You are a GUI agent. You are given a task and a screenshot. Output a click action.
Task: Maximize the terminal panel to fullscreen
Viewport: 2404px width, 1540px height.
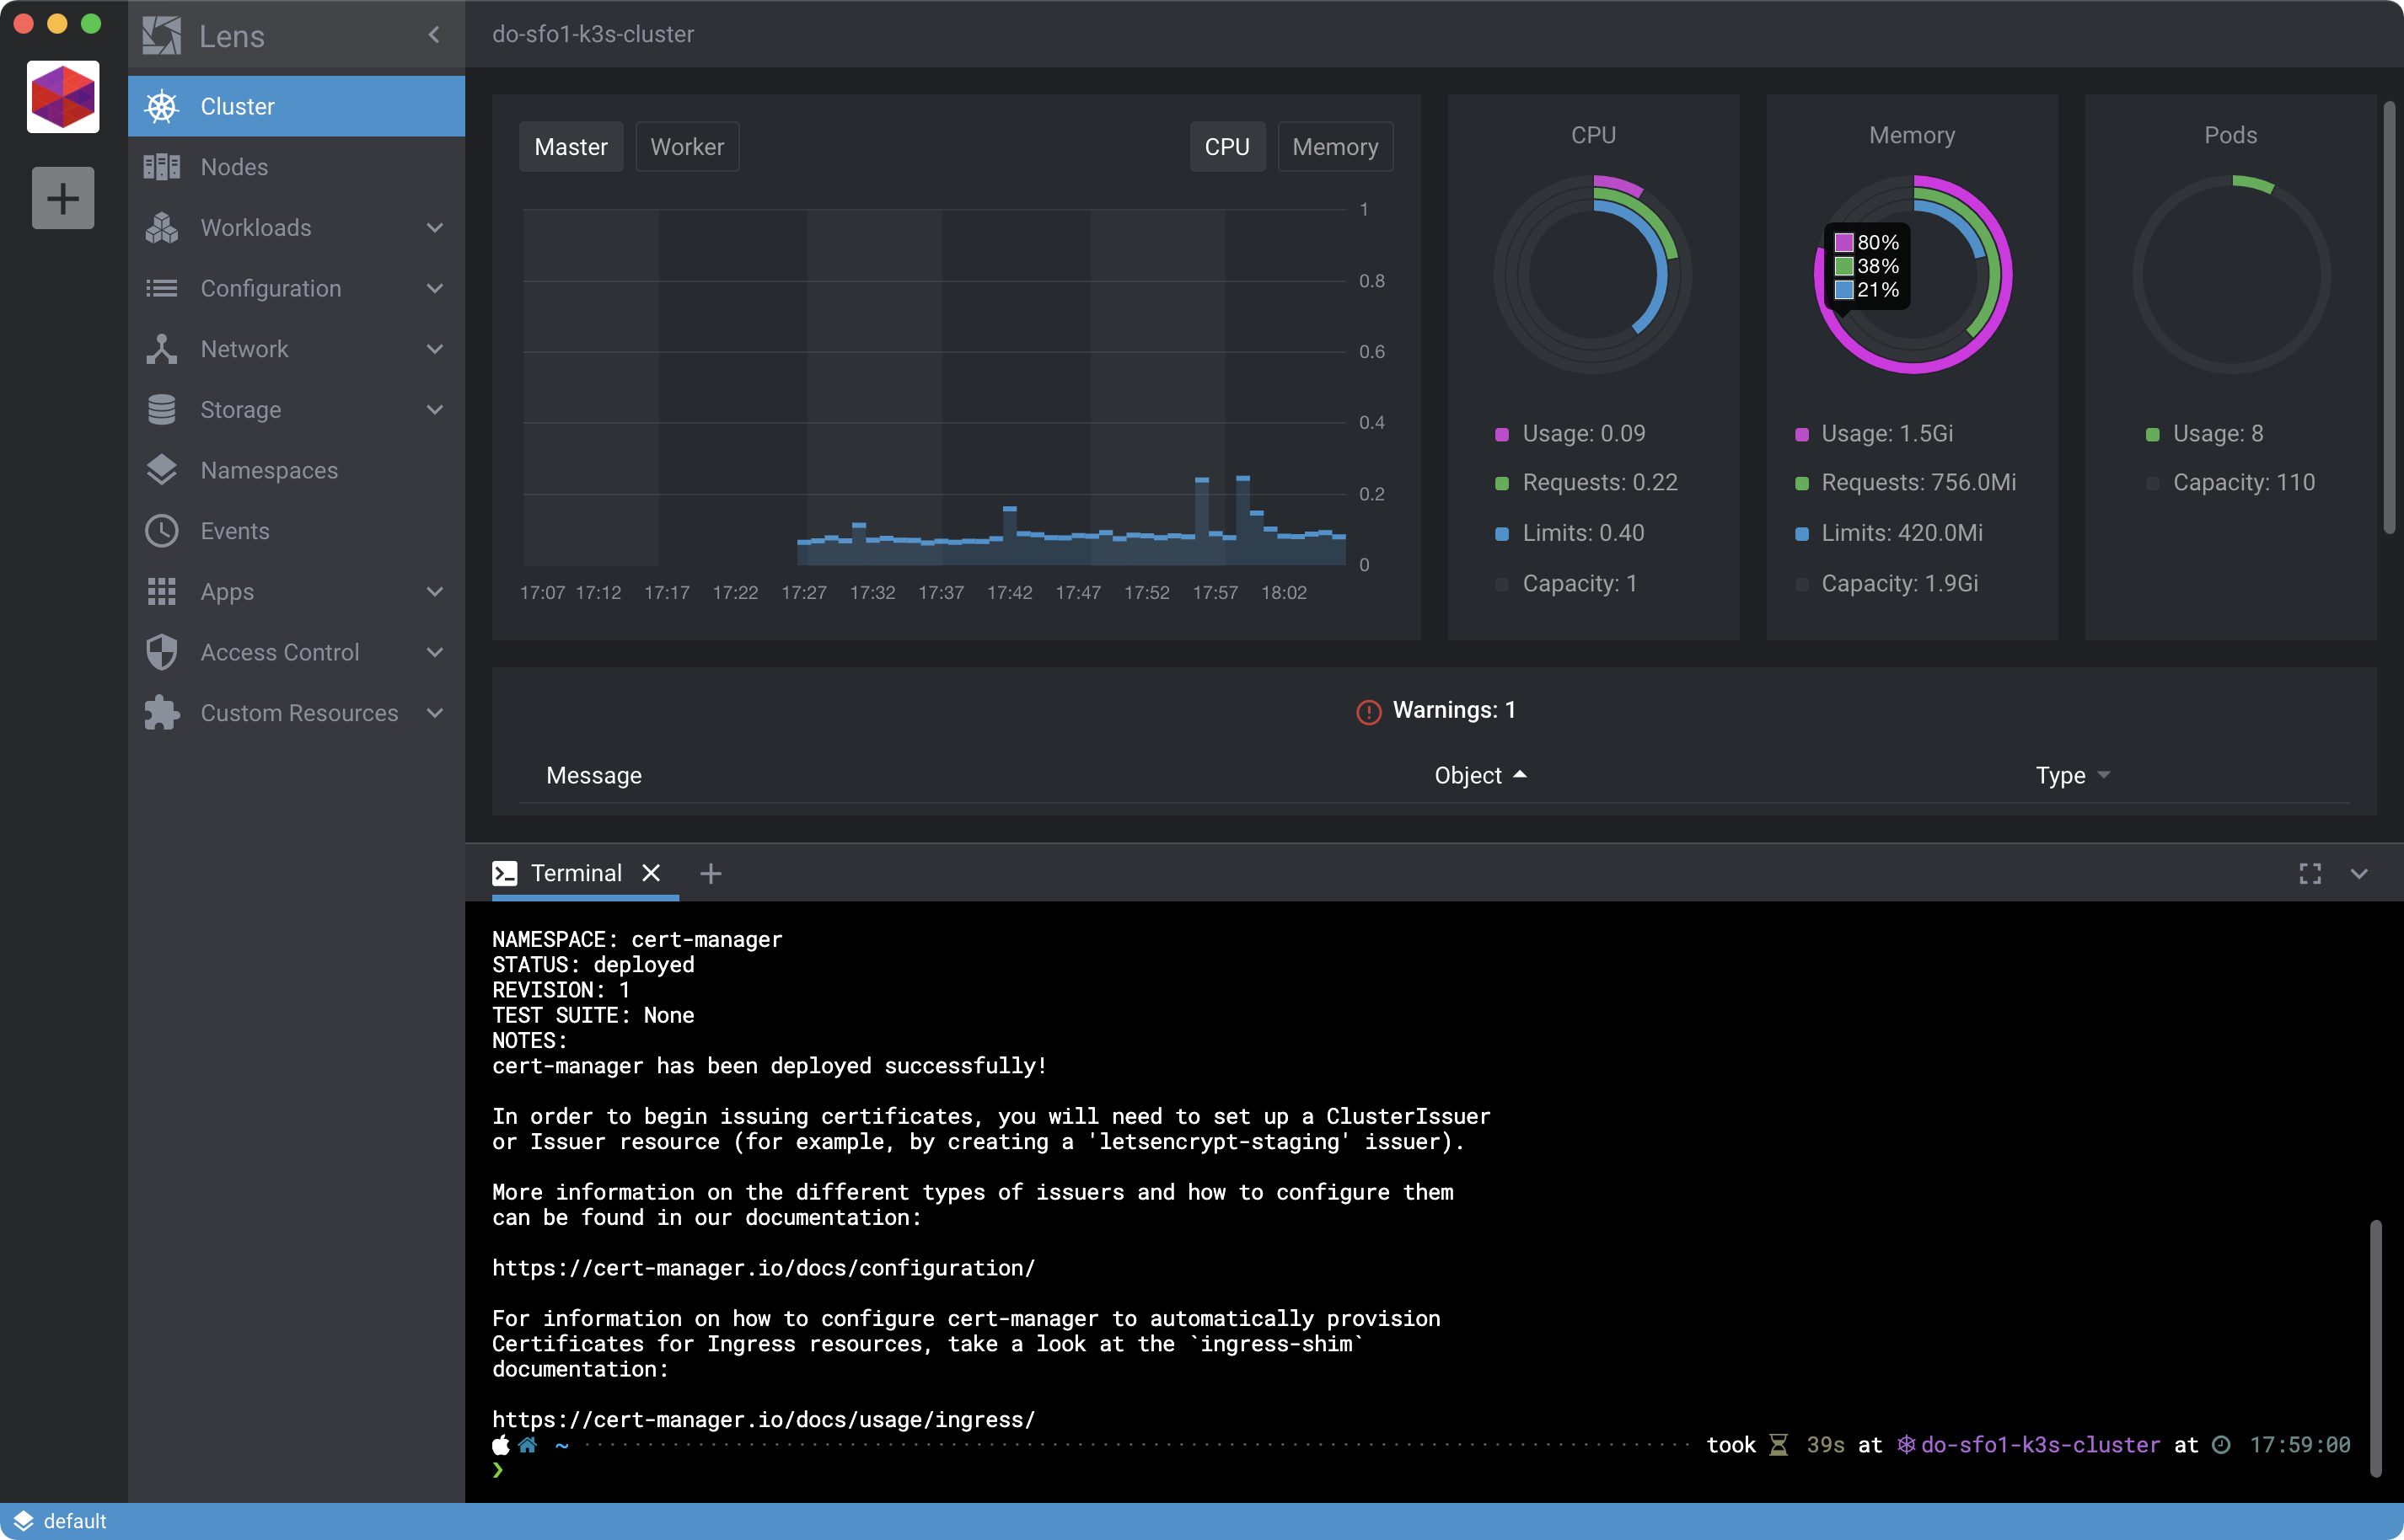(2309, 873)
